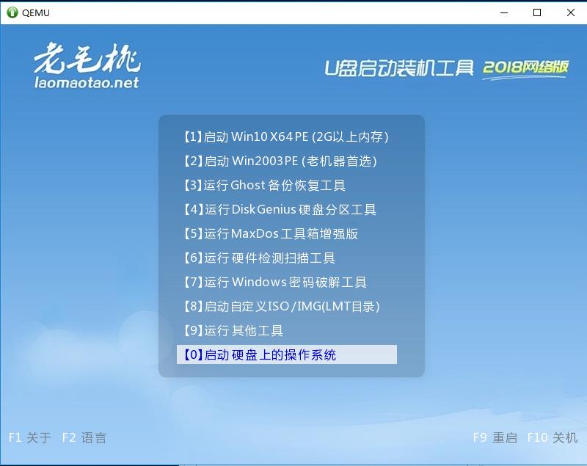Open the F1 关于 screen
Viewport: 587px width, 466px height.
(x=29, y=437)
